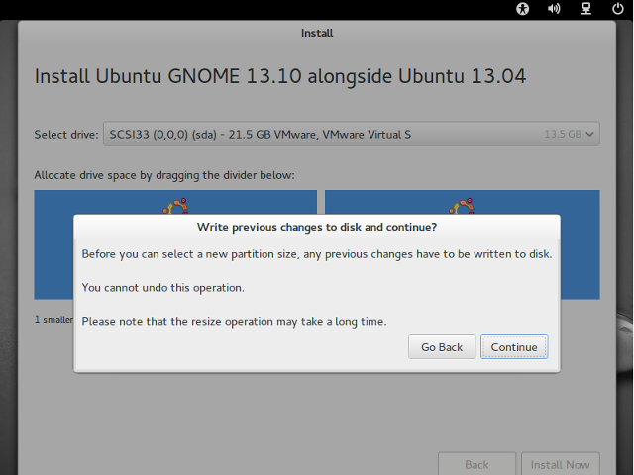The height and width of the screenshot is (475, 634).
Task: Click the "cannot undo this operation" text
Action: pos(162,288)
